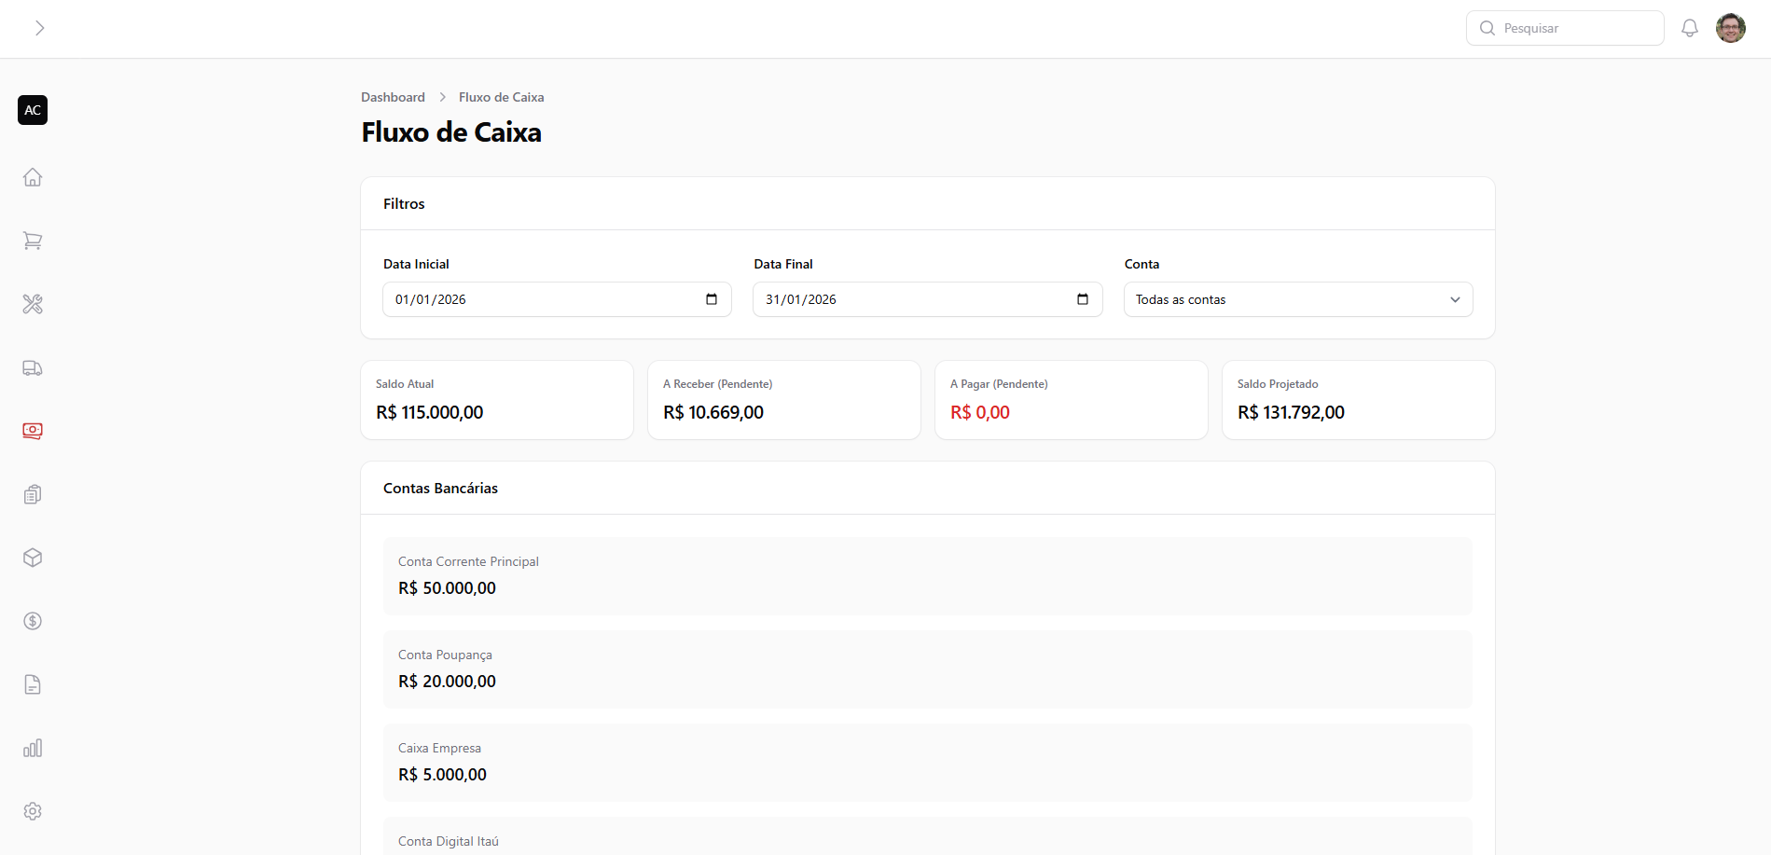
Task: Open the box package sidebar icon
Action: [x=33, y=558]
